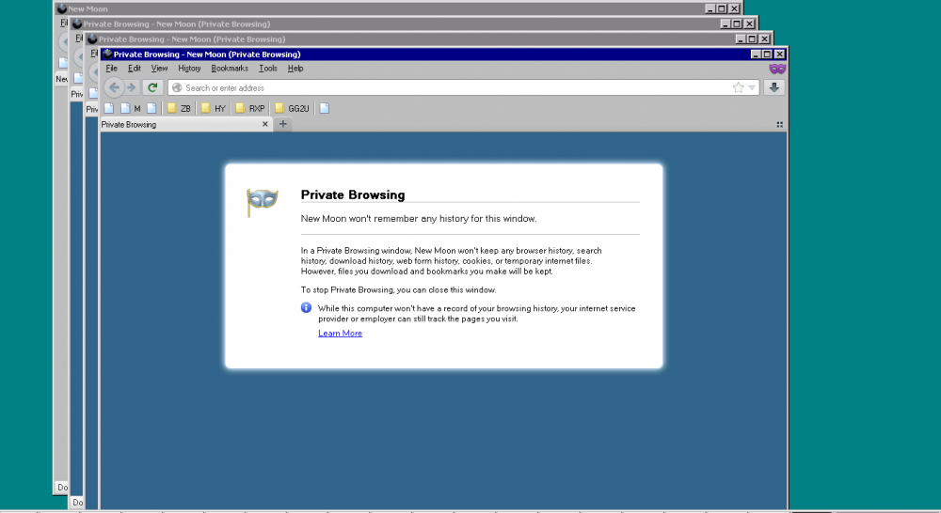Open the File menu
The width and height of the screenshot is (941, 513).
tap(112, 69)
